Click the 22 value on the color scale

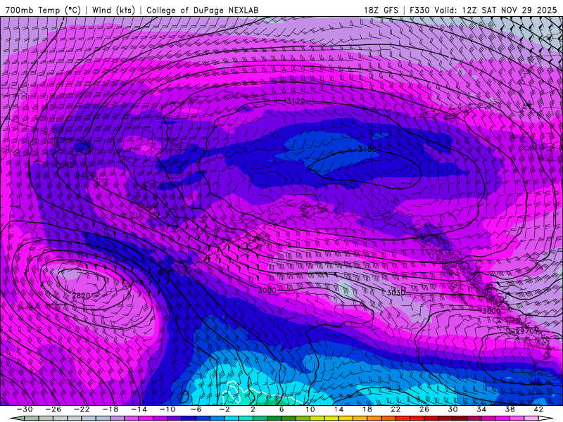tap(396, 409)
